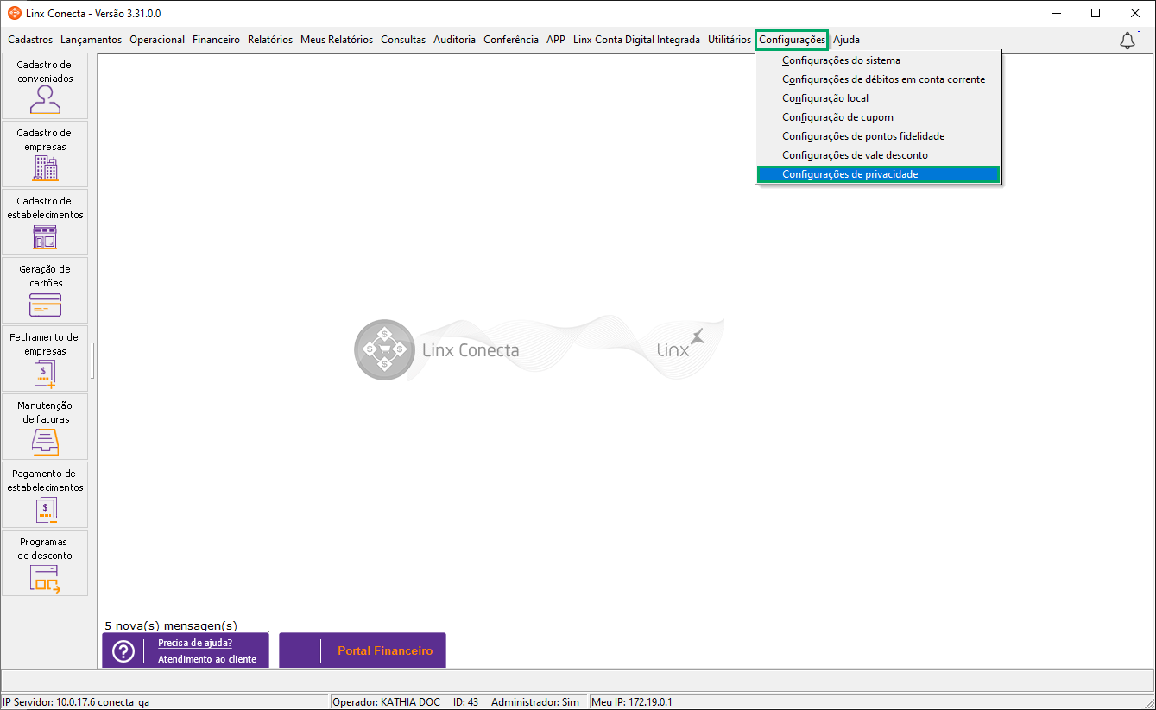Click the Meu IP status bar entry
This screenshot has width=1156, height=710.
click(631, 702)
